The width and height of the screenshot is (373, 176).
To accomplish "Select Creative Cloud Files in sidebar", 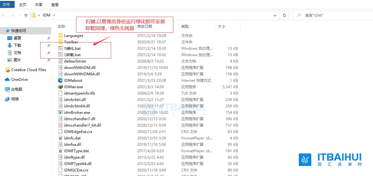I will point(29,70).
